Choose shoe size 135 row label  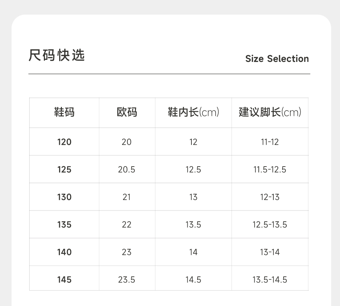(x=64, y=224)
